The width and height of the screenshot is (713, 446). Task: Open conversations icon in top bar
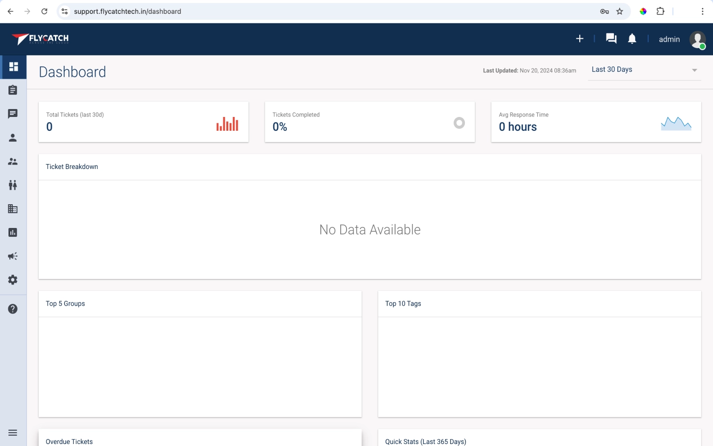(x=611, y=39)
